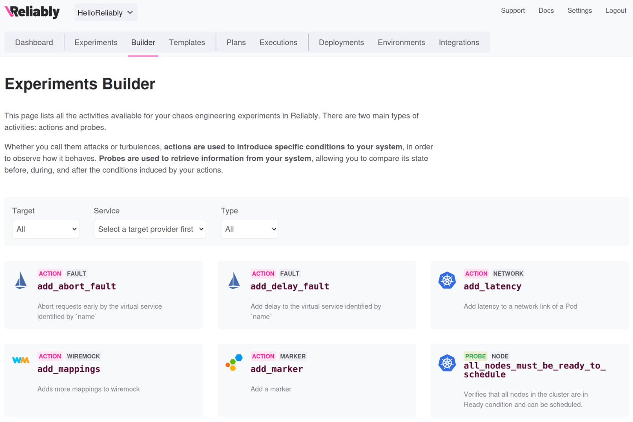
Task: Click the WireMock WM icon on add_mappings card
Action: pyautogui.click(x=21, y=360)
